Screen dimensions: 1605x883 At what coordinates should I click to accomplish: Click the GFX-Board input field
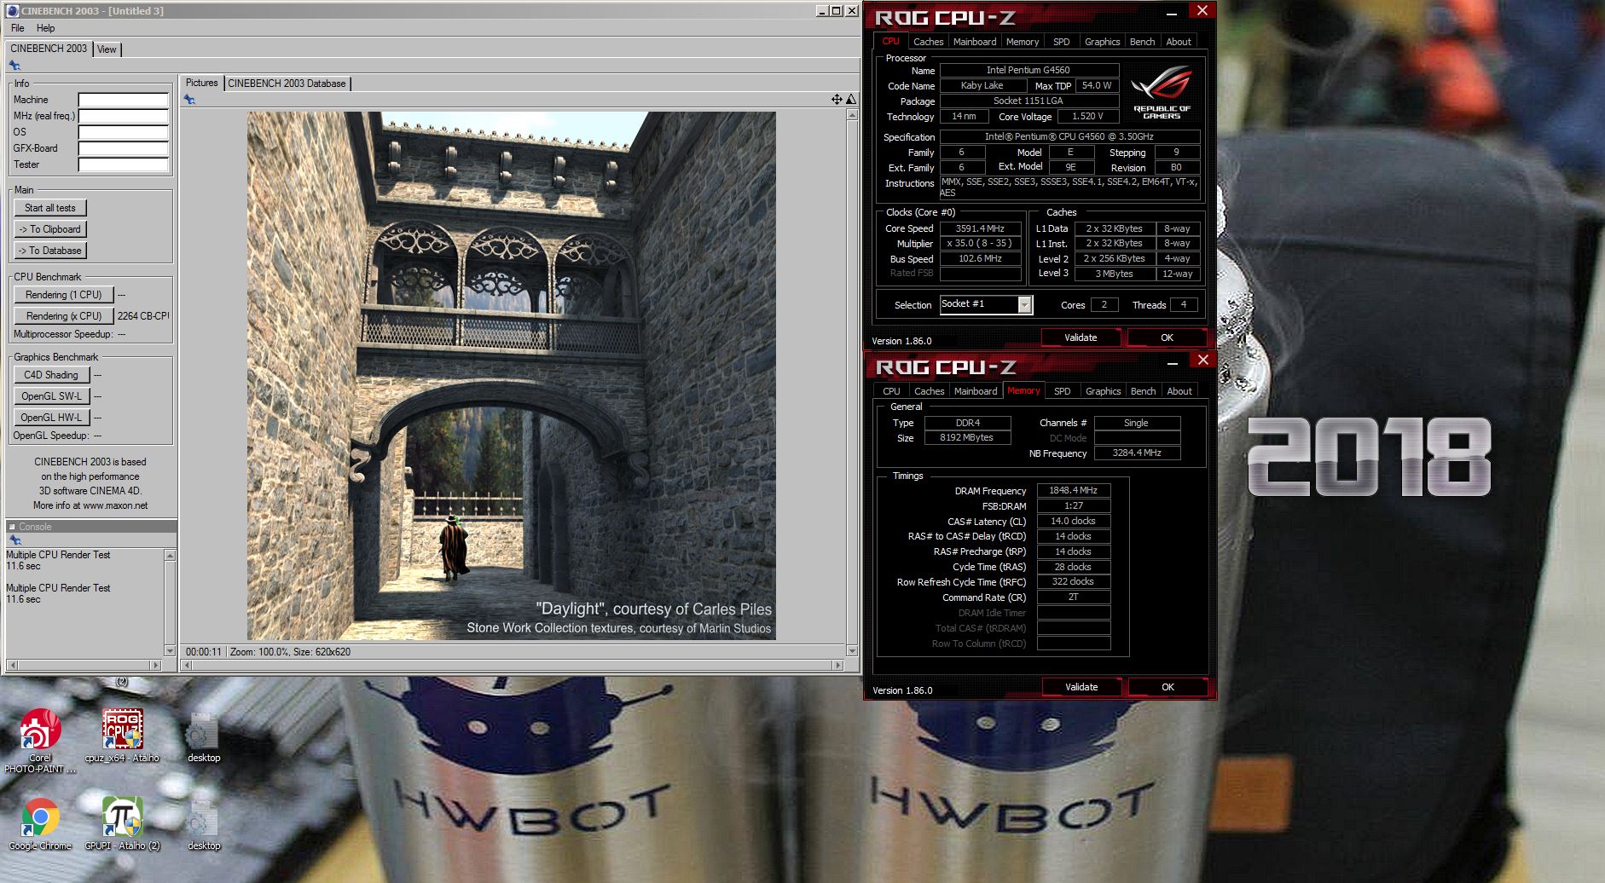(x=124, y=148)
